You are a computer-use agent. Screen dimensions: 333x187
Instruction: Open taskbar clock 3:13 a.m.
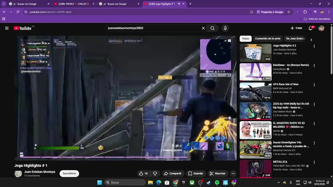tap(320, 183)
